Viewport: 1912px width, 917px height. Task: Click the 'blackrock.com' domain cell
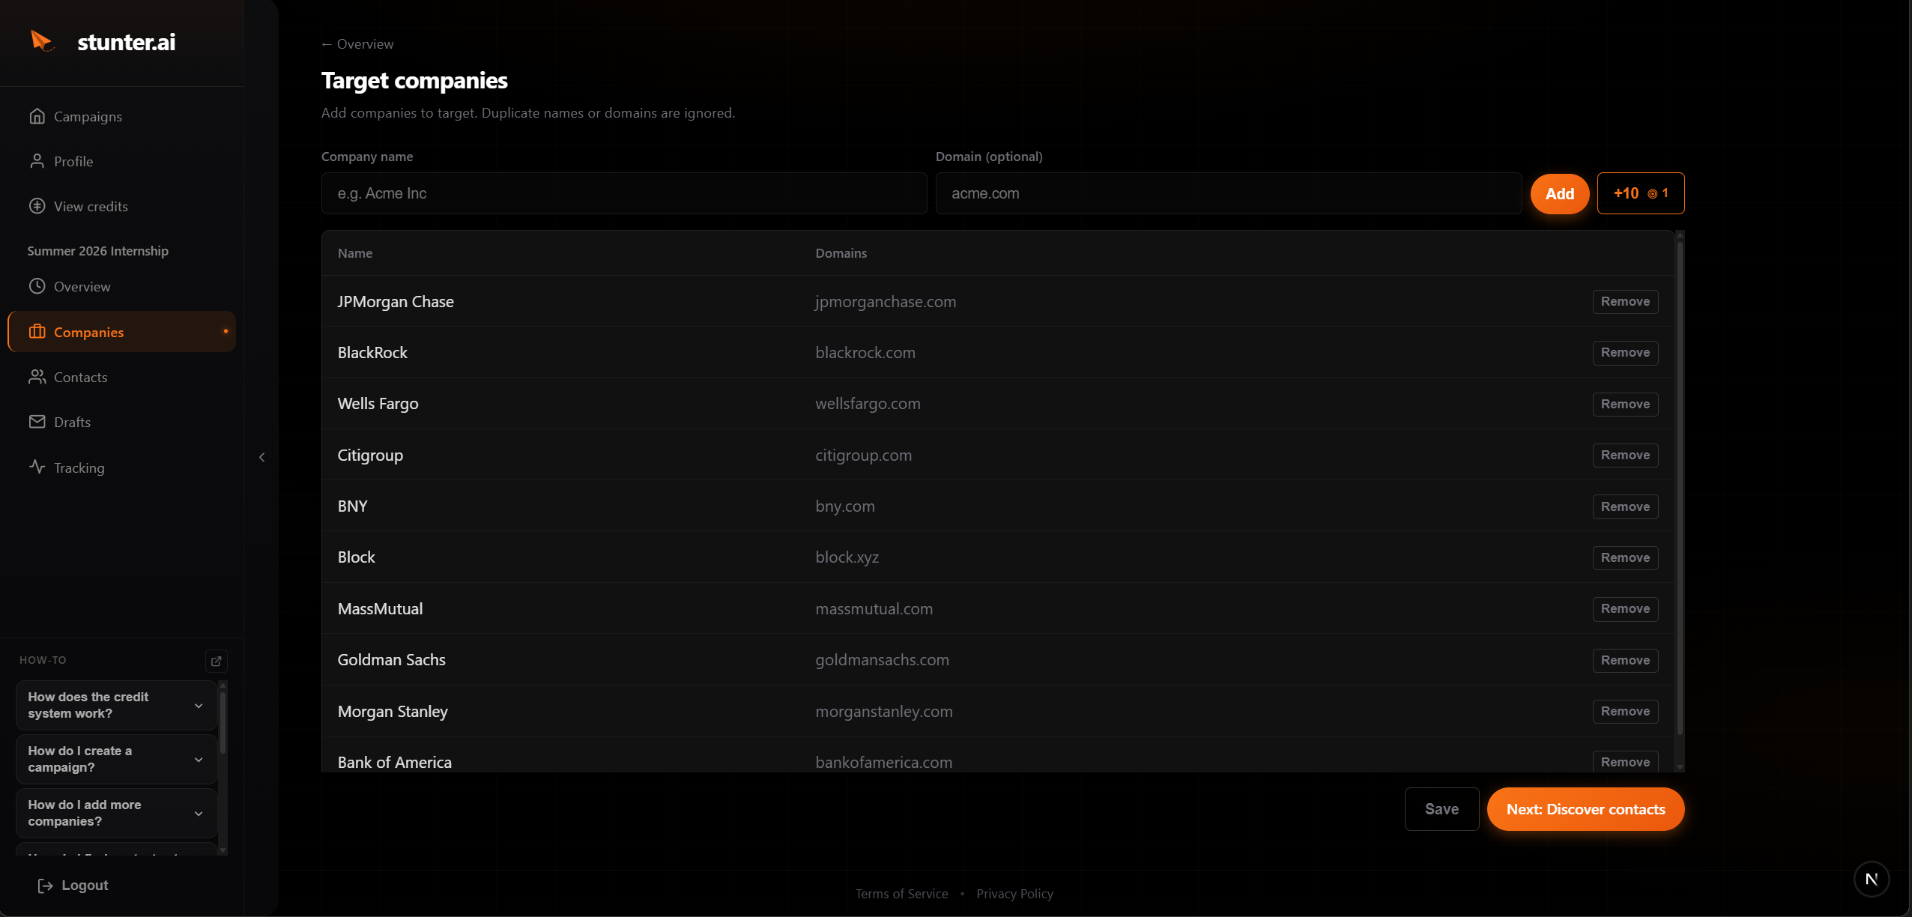click(865, 353)
